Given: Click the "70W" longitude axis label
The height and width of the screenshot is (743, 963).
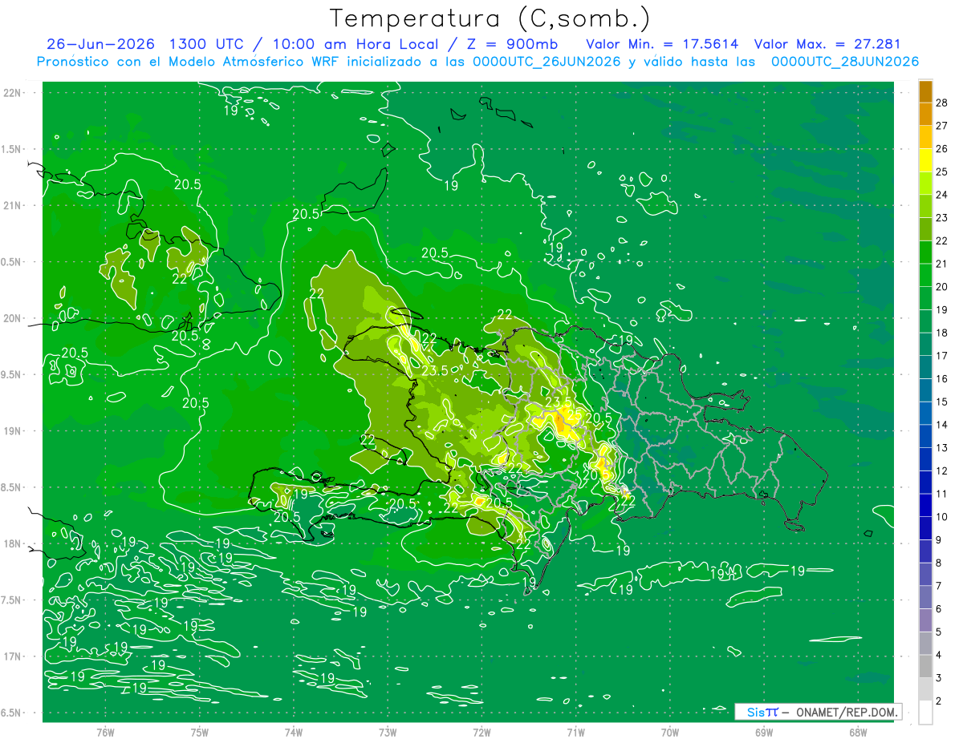Looking at the screenshot, I should (x=669, y=732).
